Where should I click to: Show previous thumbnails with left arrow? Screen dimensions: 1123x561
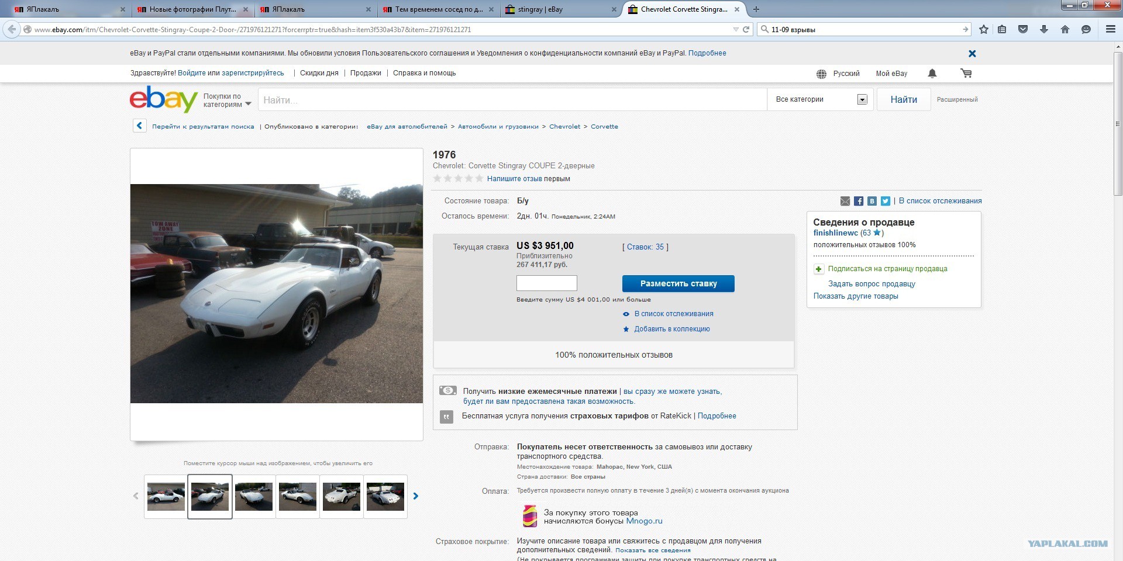[136, 496]
